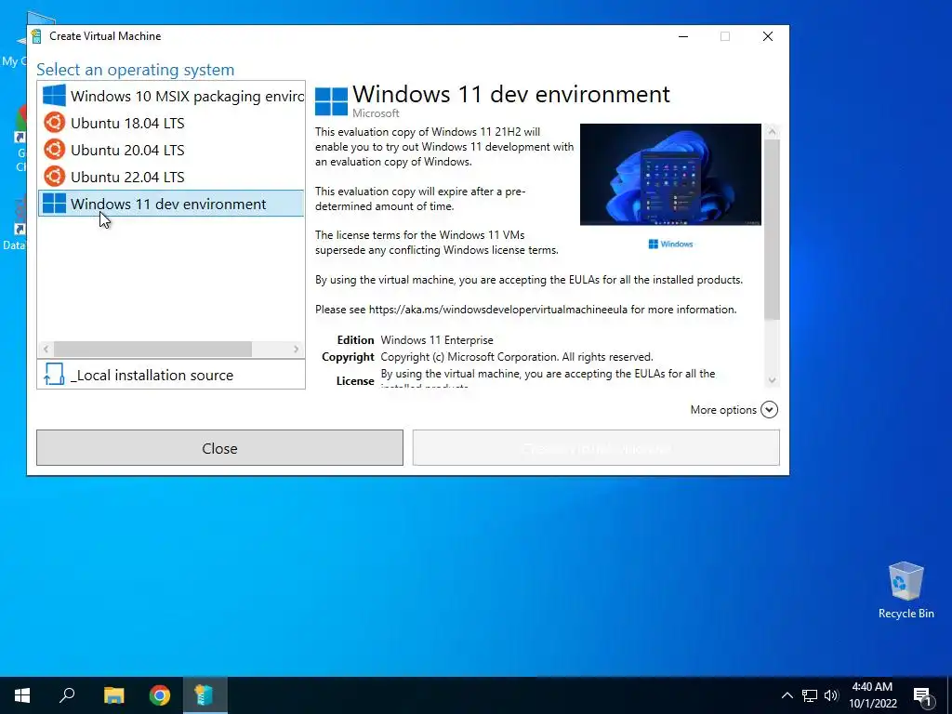The width and height of the screenshot is (952, 714).
Task: Click OS list horizontal scroll left arrow
Action: pyautogui.click(x=46, y=350)
